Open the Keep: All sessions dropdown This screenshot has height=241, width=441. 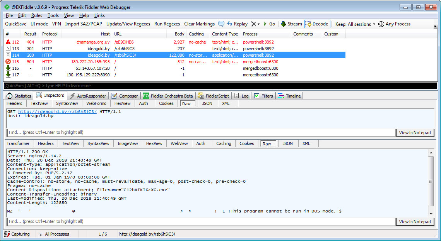(x=356, y=24)
